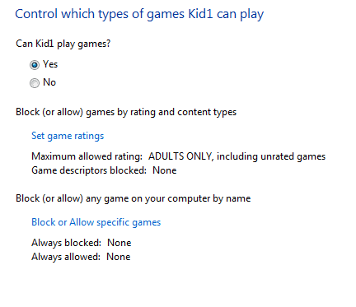Screen dimensions: 356x307
Task: Click the 'Always allowed:' label
Action: pyautogui.click(x=66, y=257)
